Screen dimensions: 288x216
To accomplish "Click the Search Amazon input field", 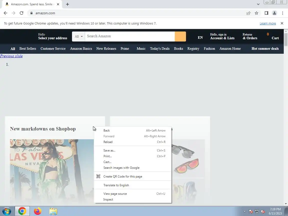I will pyautogui.click(x=130, y=36).
